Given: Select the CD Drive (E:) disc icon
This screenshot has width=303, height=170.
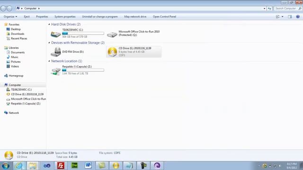Looking at the screenshot, I should [x=112, y=52].
